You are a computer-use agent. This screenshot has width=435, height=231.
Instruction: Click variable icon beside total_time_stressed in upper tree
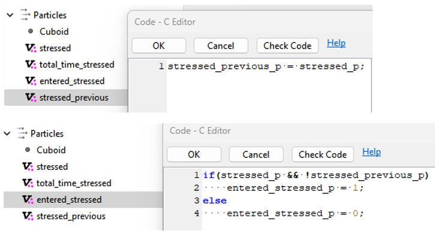tap(31, 65)
